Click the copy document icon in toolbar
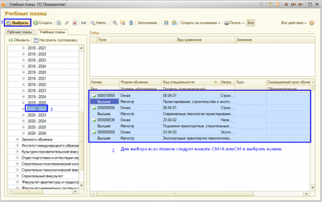The width and height of the screenshot is (322, 202). pyautogui.click(x=59, y=23)
